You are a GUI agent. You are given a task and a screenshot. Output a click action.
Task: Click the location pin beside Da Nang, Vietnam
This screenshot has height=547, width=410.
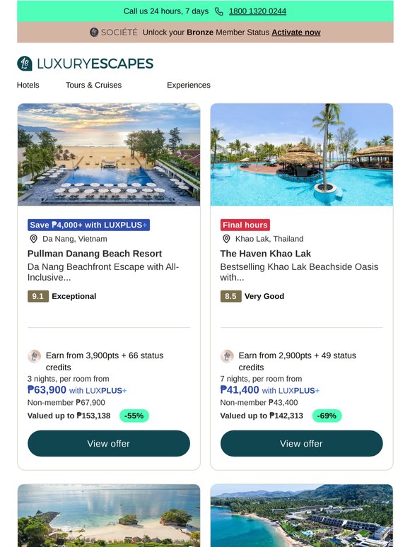point(33,239)
